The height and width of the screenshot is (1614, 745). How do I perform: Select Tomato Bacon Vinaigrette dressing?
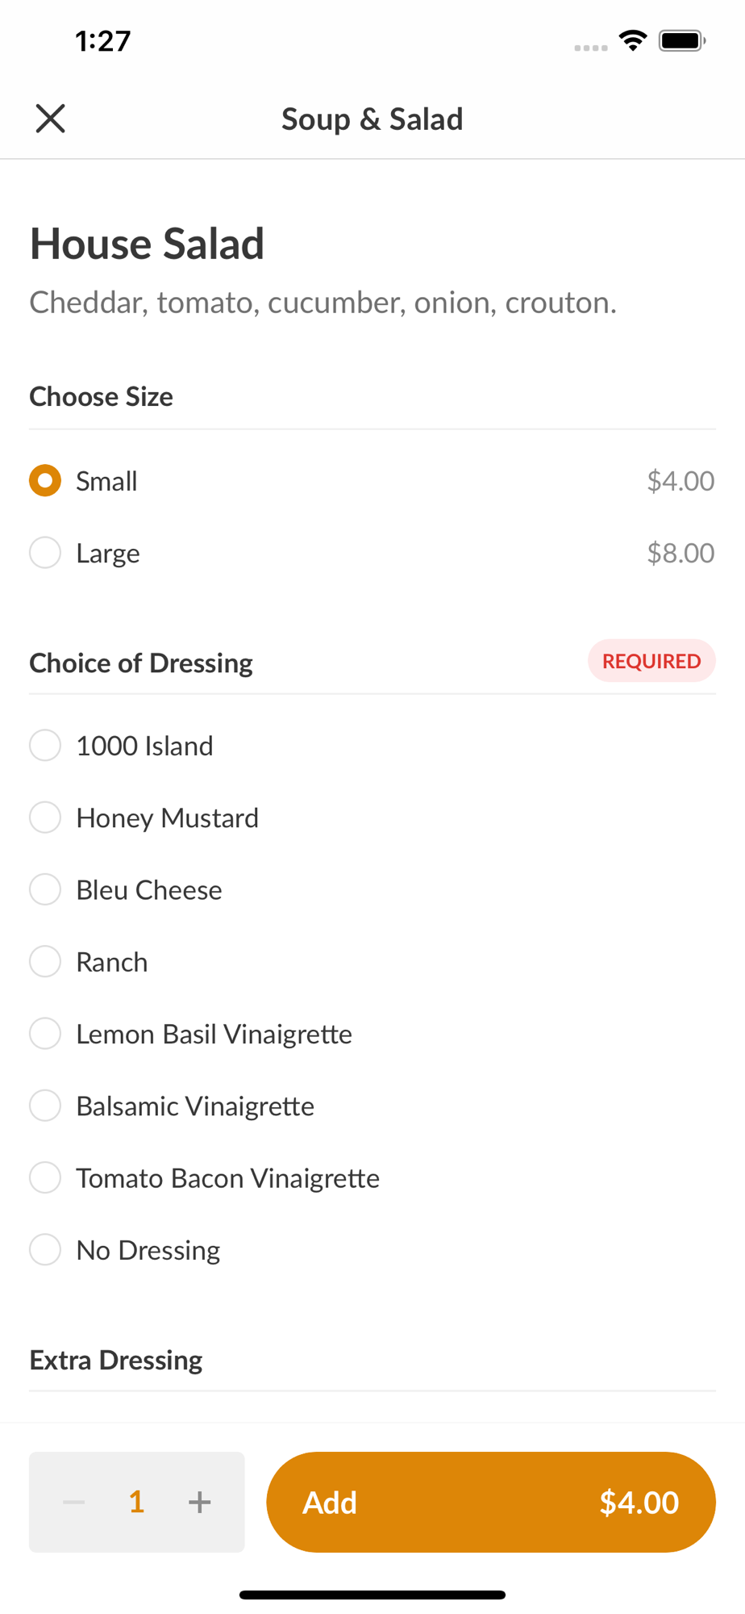[x=45, y=1178]
